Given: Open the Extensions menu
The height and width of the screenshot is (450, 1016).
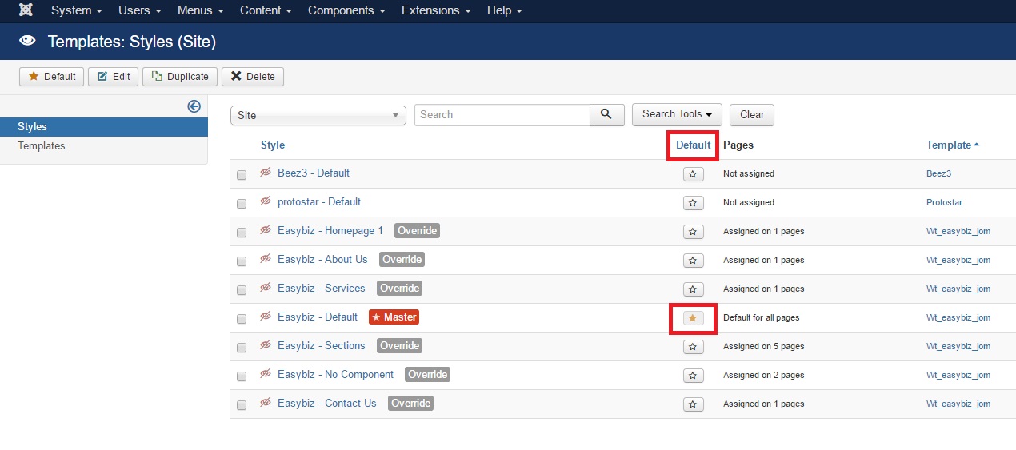Looking at the screenshot, I should click(436, 10).
